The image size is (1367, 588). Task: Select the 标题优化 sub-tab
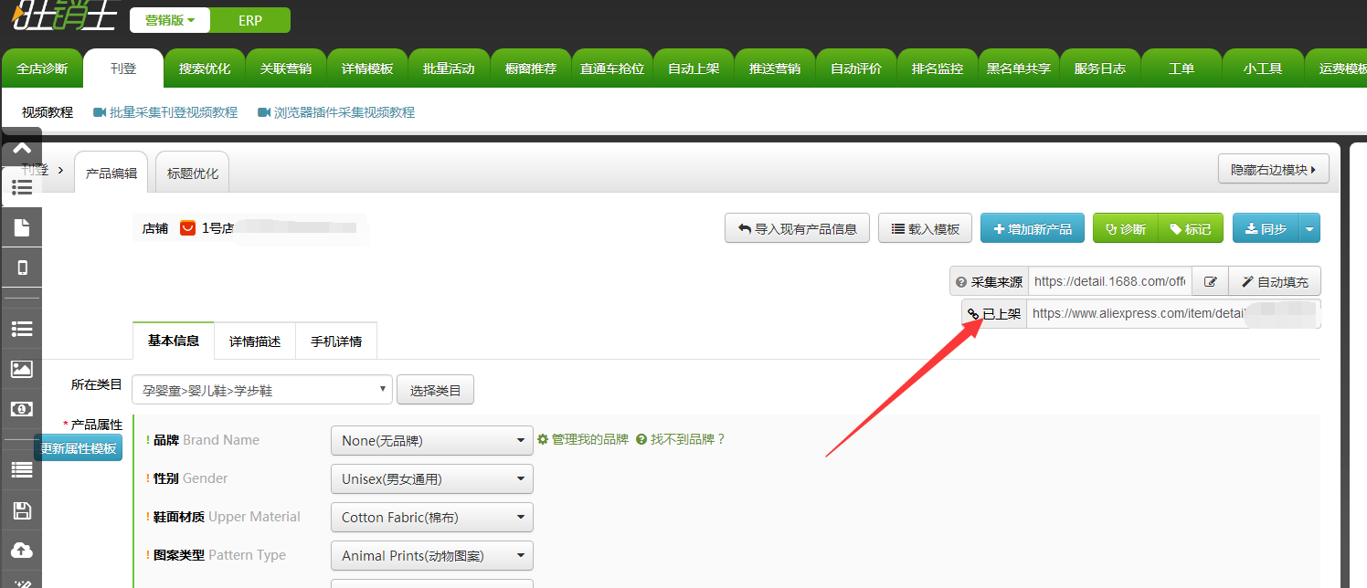click(x=193, y=173)
